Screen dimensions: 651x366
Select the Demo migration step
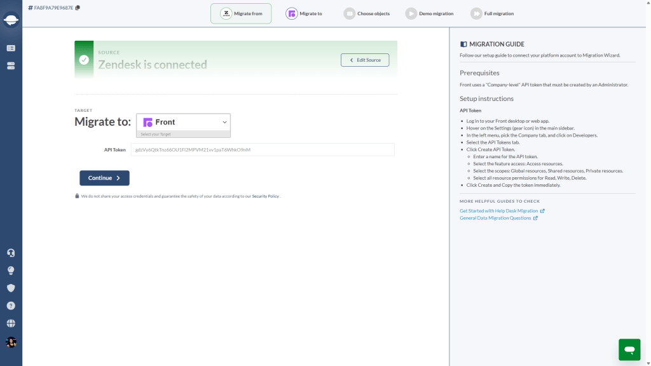pos(429,14)
